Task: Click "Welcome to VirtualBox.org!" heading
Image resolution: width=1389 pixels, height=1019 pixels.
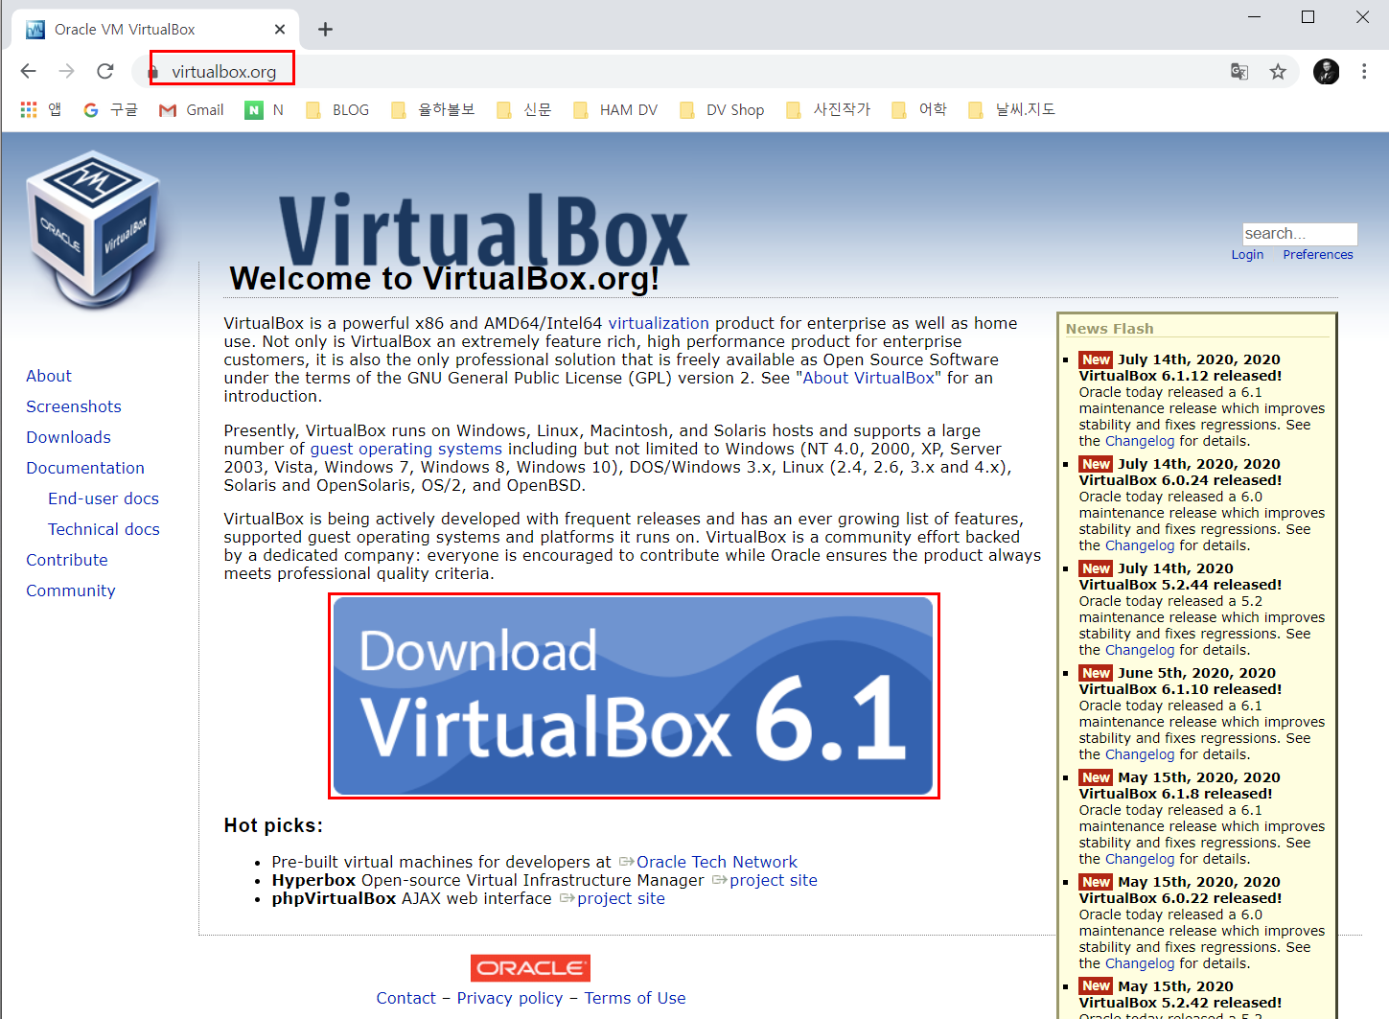Action: pyautogui.click(x=445, y=278)
